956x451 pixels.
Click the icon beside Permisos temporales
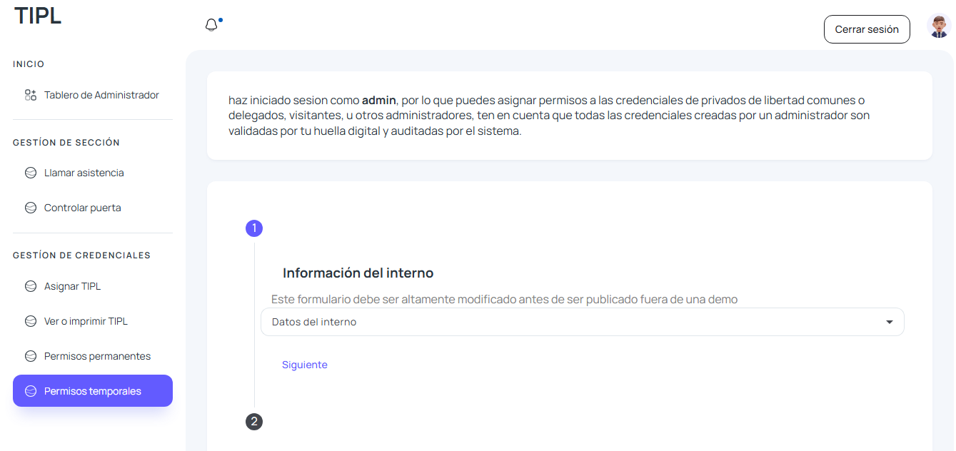point(31,391)
